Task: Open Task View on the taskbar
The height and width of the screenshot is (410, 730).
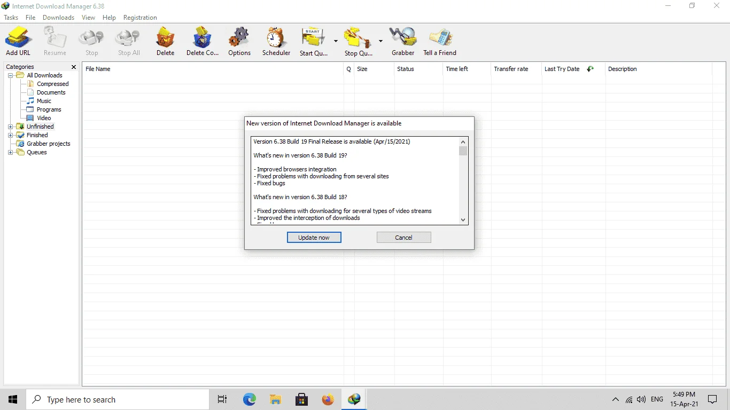Action: point(222,399)
